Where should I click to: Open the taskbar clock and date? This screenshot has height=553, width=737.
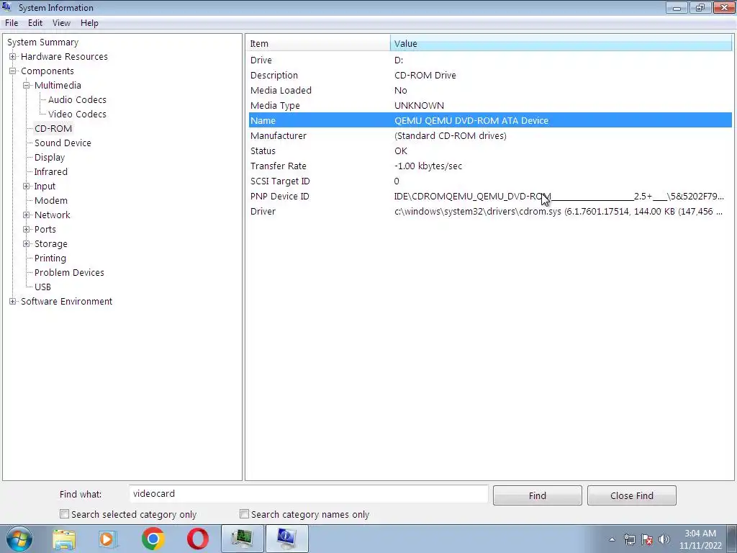700,539
